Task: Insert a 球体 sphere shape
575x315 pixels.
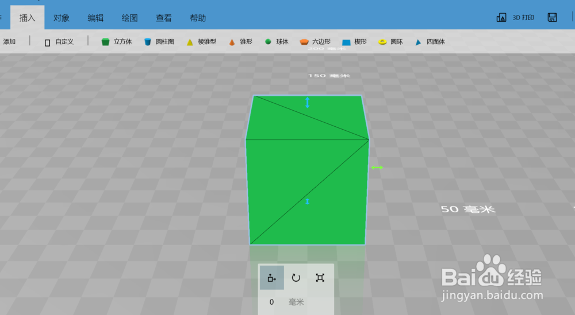Action: pyautogui.click(x=277, y=42)
